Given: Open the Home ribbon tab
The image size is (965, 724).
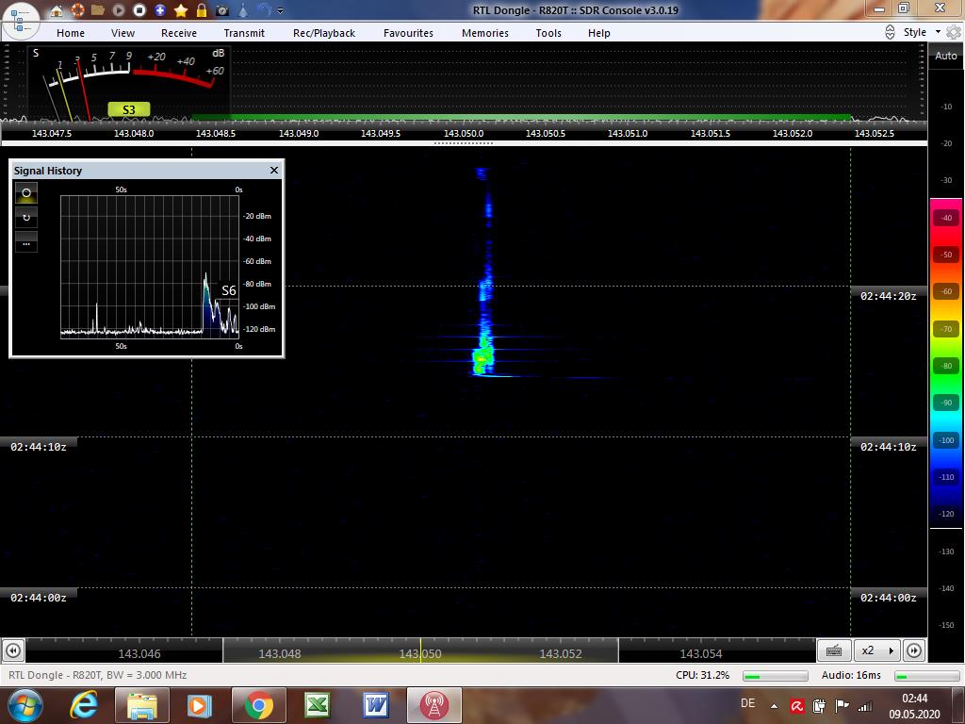Looking at the screenshot, I should pyautogui.click(x=71, y=33).
